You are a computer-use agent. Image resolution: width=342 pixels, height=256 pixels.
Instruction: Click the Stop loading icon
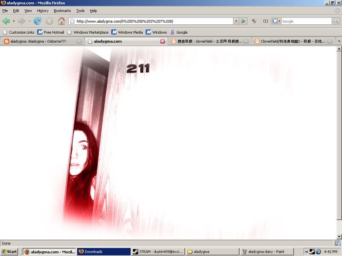pyautogui.click(x=49, y=21)
